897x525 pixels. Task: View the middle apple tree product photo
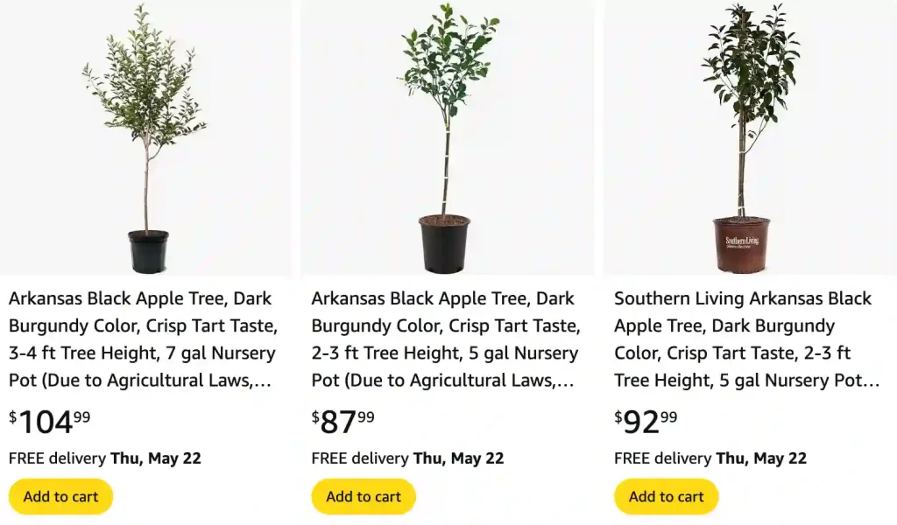448,136
